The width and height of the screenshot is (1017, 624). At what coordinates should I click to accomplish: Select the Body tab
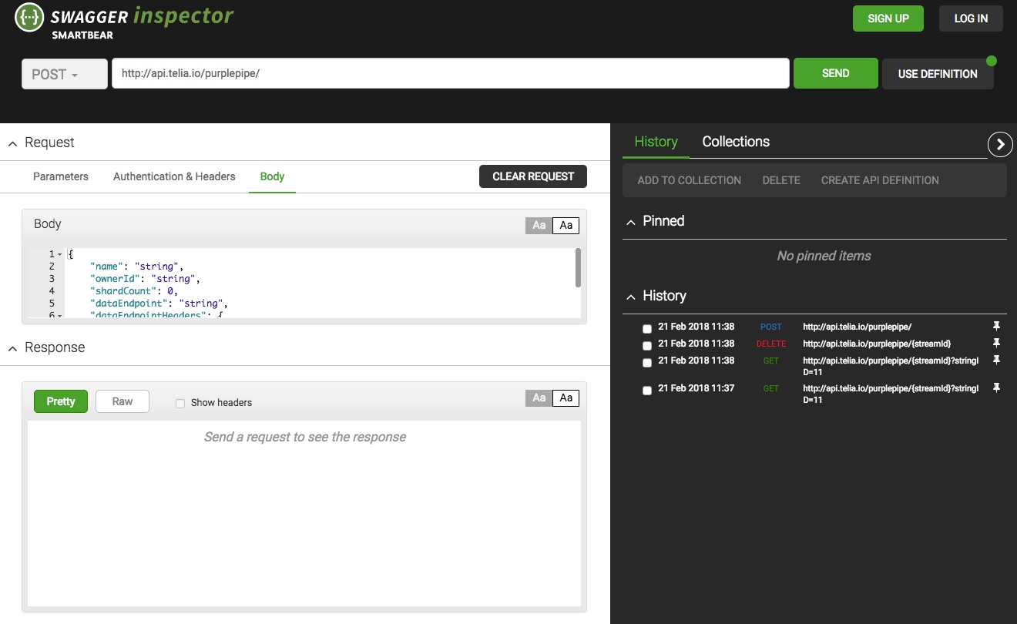pyautogui.click(x=272, y=176)
